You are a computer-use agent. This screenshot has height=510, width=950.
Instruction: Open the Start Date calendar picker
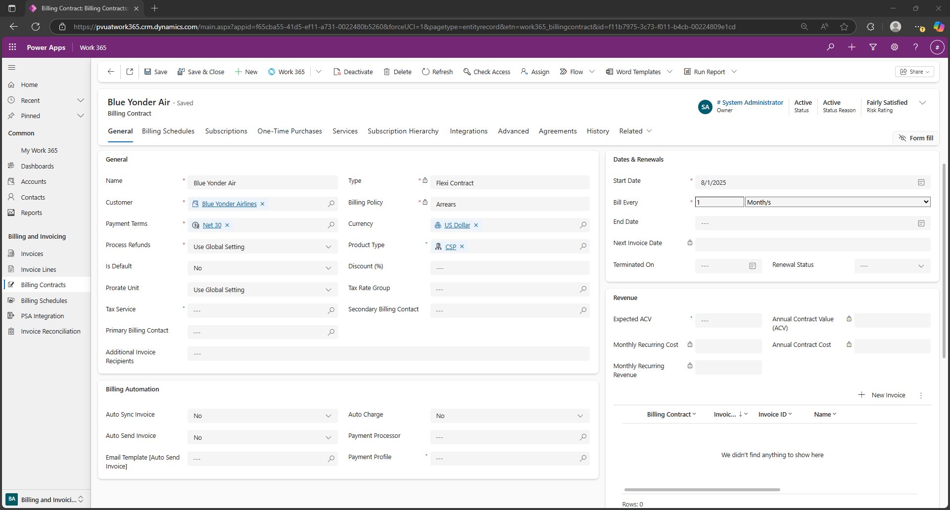[x=921, y=182]
